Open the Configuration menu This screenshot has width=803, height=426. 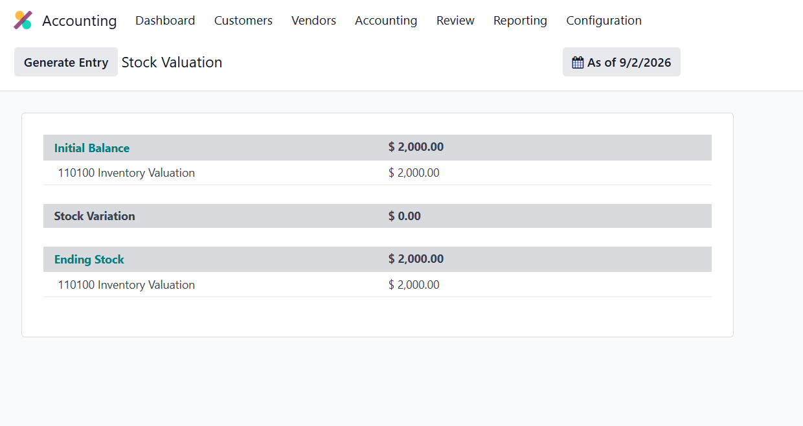(x=604, y=21)
